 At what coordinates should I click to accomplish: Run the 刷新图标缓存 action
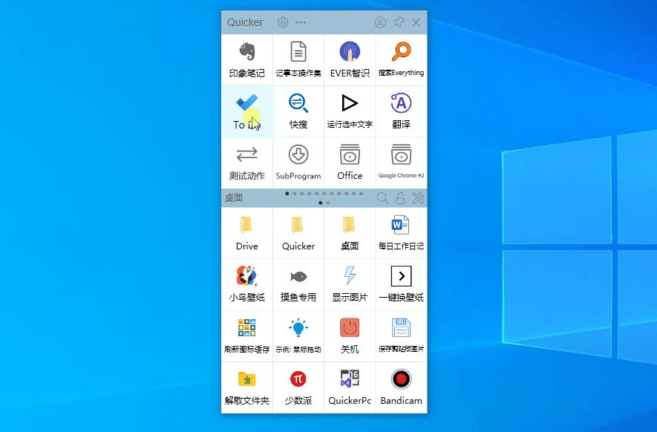[246, 336]
